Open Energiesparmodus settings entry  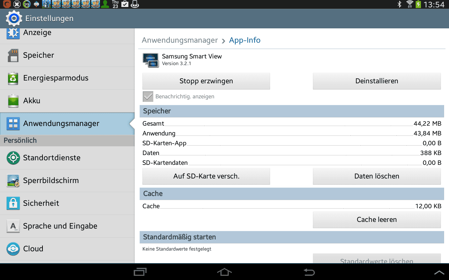pyautogui.click(x=67, y=78)
